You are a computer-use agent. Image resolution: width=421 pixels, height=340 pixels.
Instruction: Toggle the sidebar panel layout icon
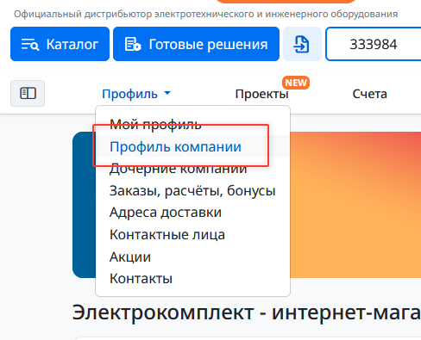28,93
